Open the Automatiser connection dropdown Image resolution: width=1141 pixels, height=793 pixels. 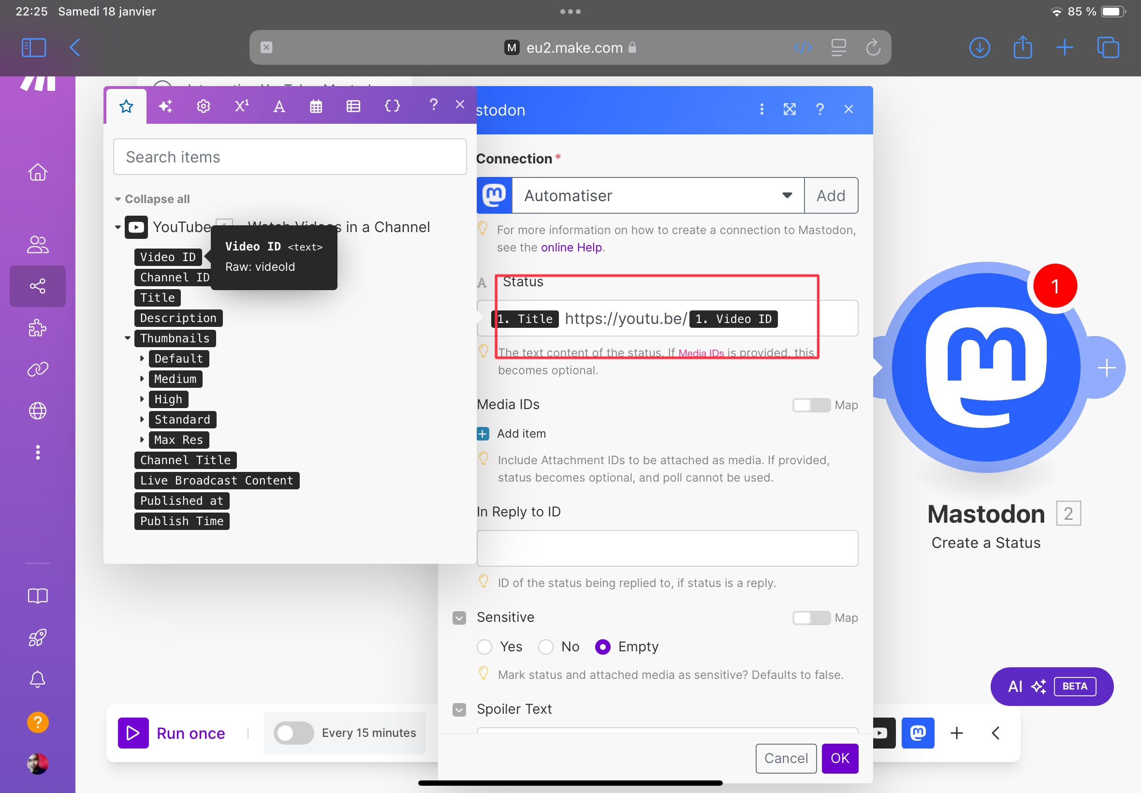coord(658,195)
